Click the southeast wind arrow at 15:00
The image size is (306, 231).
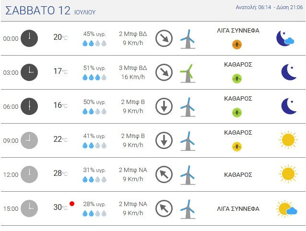pyautogui.click(x=164, y=208)
